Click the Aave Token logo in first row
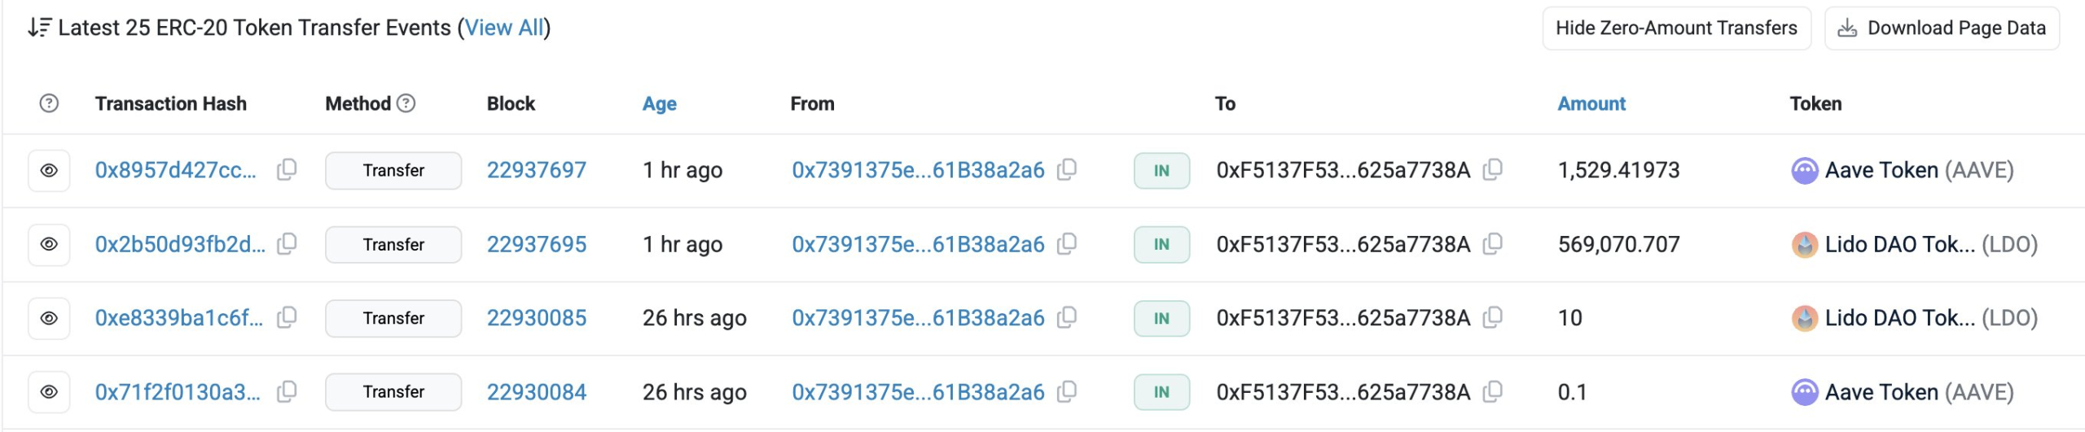The height and width of the screenshot is (432, 2085). [x=1805, y=171]
